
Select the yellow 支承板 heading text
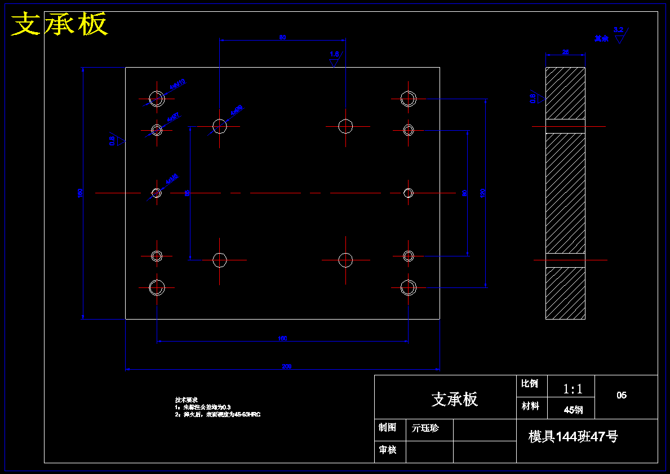59,24
